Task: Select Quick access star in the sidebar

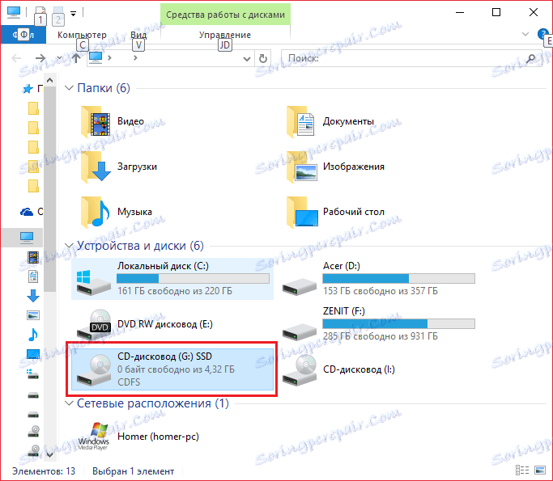Action: click(x=28, y=89)
